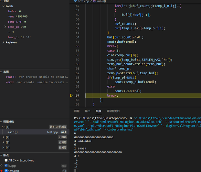Click the red breakpoint dot beside test.cpp

click(x=1, y=171)
